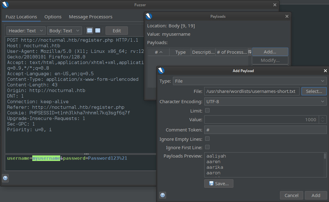Click the ZAP logo in Add Payload title bar

pos(161,71)
